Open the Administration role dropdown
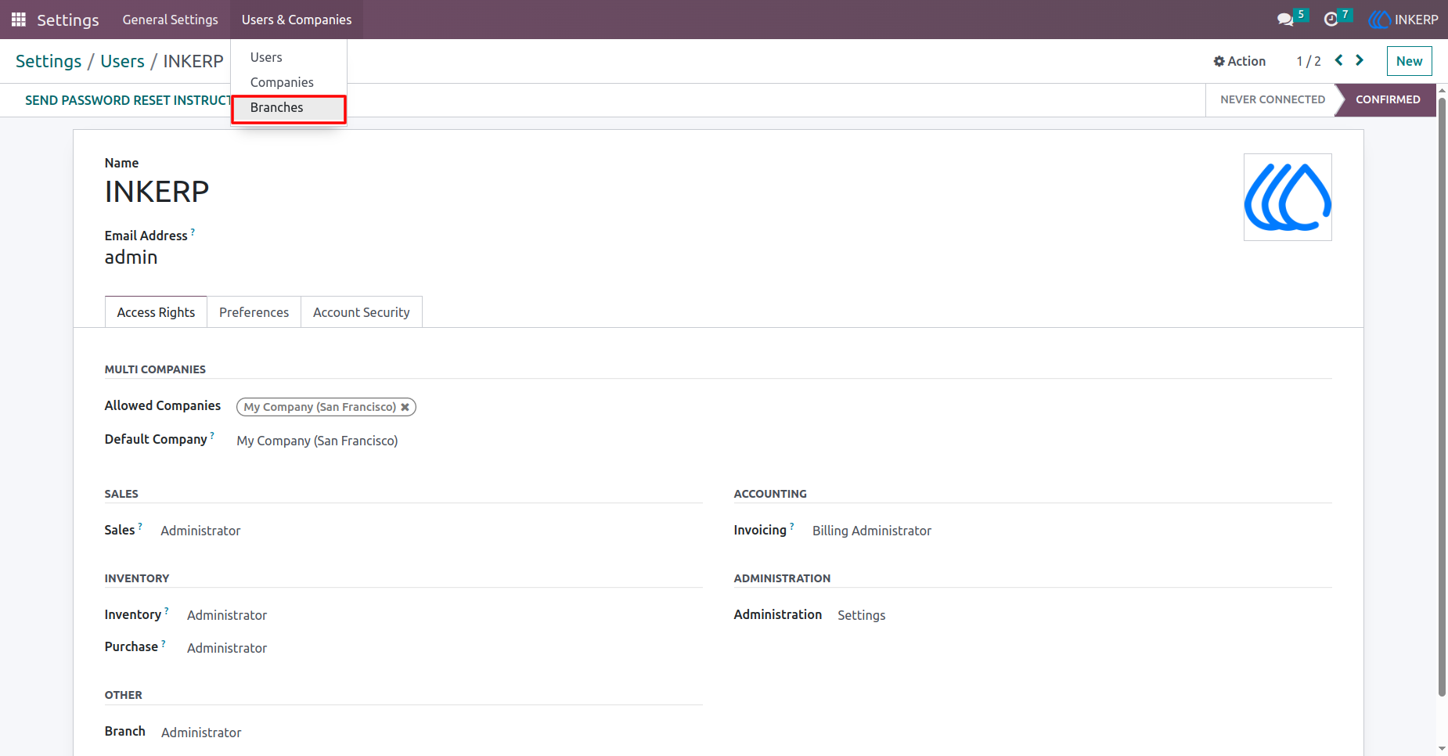The width and height of the screenshot is (1448, 756). click(862, 615)
